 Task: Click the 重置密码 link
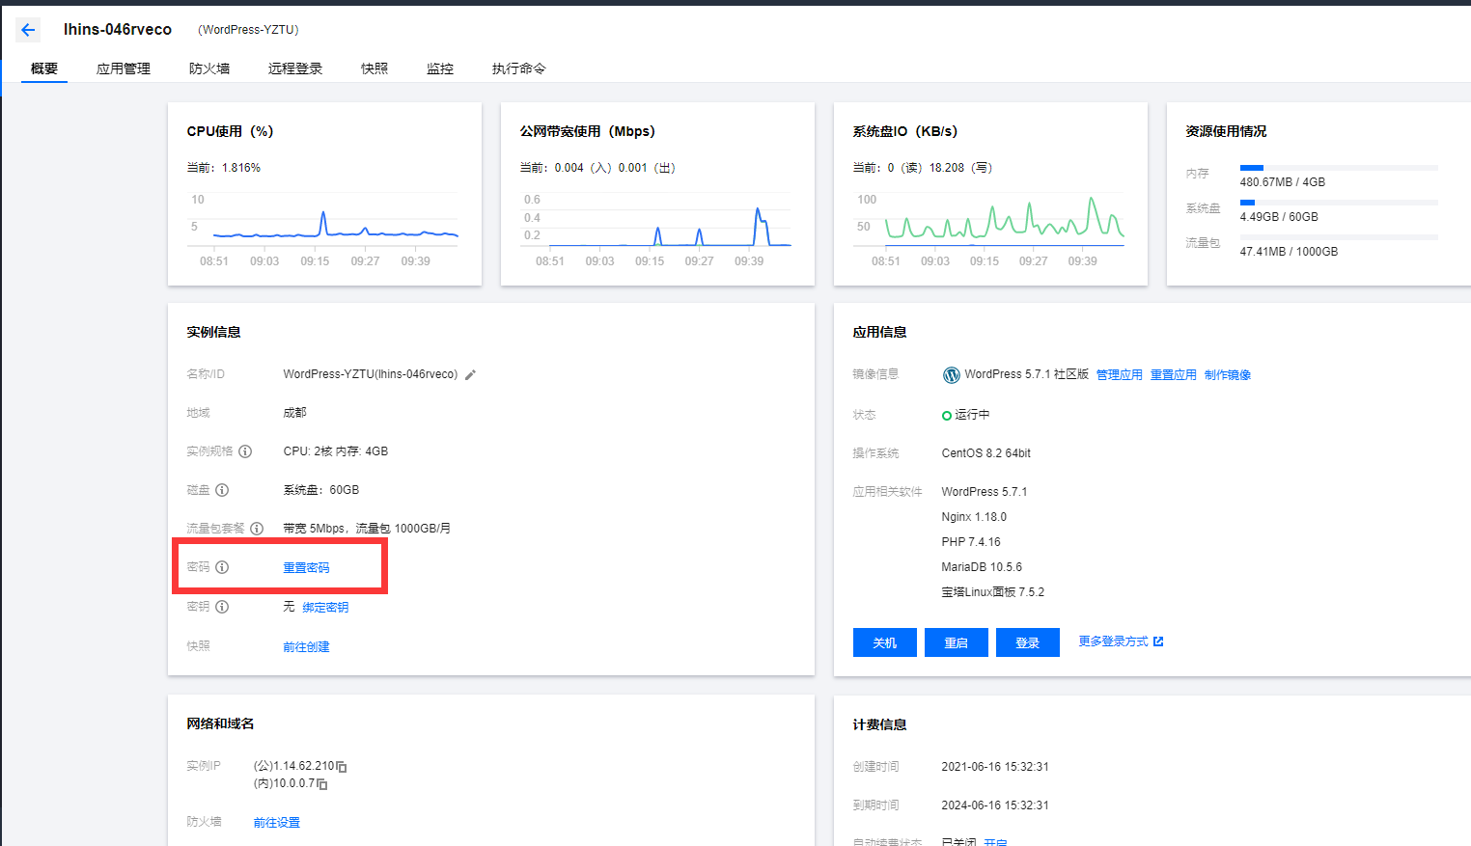point(306,568)
